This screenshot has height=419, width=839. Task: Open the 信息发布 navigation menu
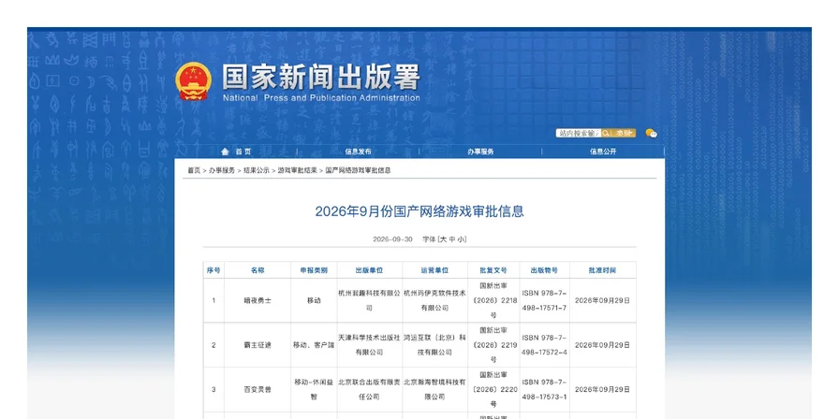click(x=358, y=152)
